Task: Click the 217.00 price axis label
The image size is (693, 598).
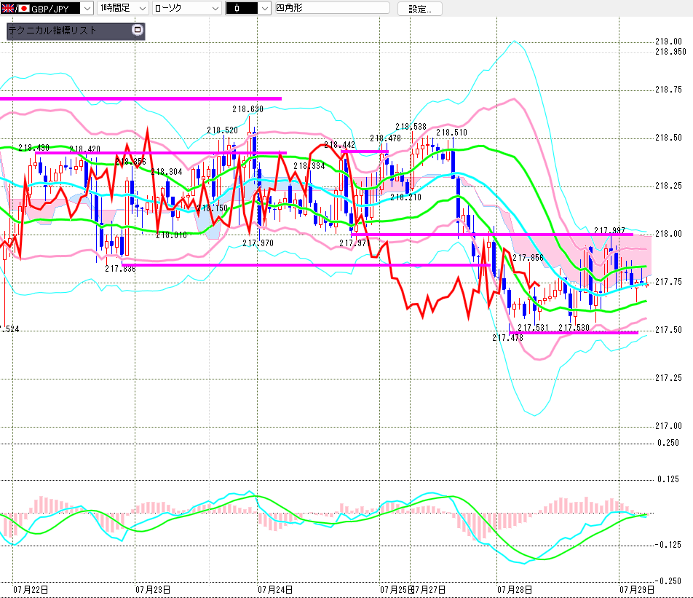Action: click(x=668, y=426)
